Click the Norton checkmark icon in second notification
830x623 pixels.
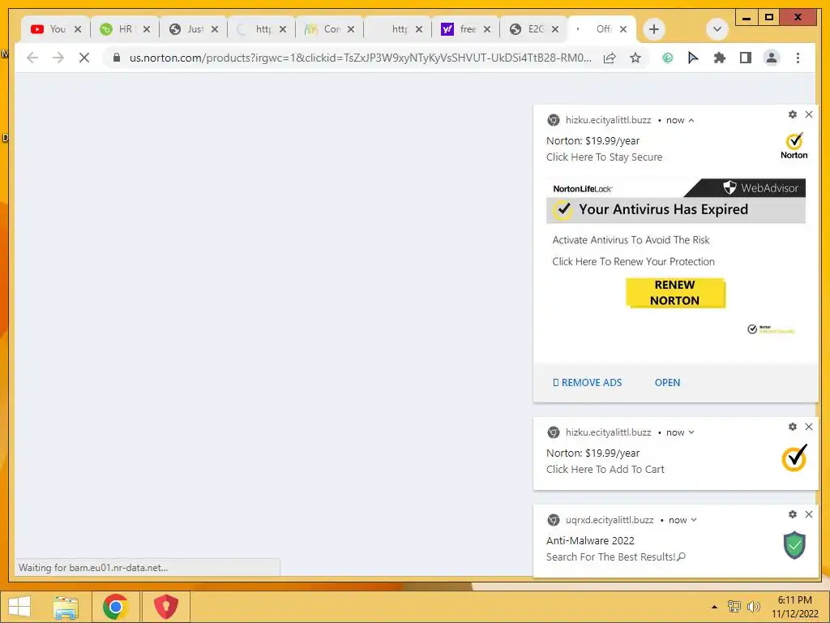(794, 458)
